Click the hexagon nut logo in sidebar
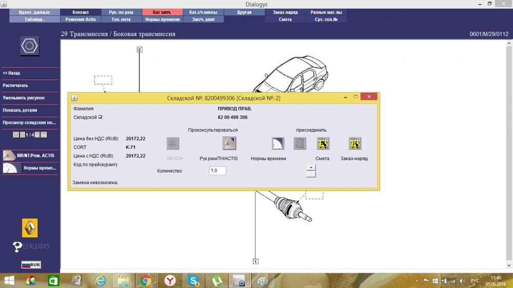 29,46
